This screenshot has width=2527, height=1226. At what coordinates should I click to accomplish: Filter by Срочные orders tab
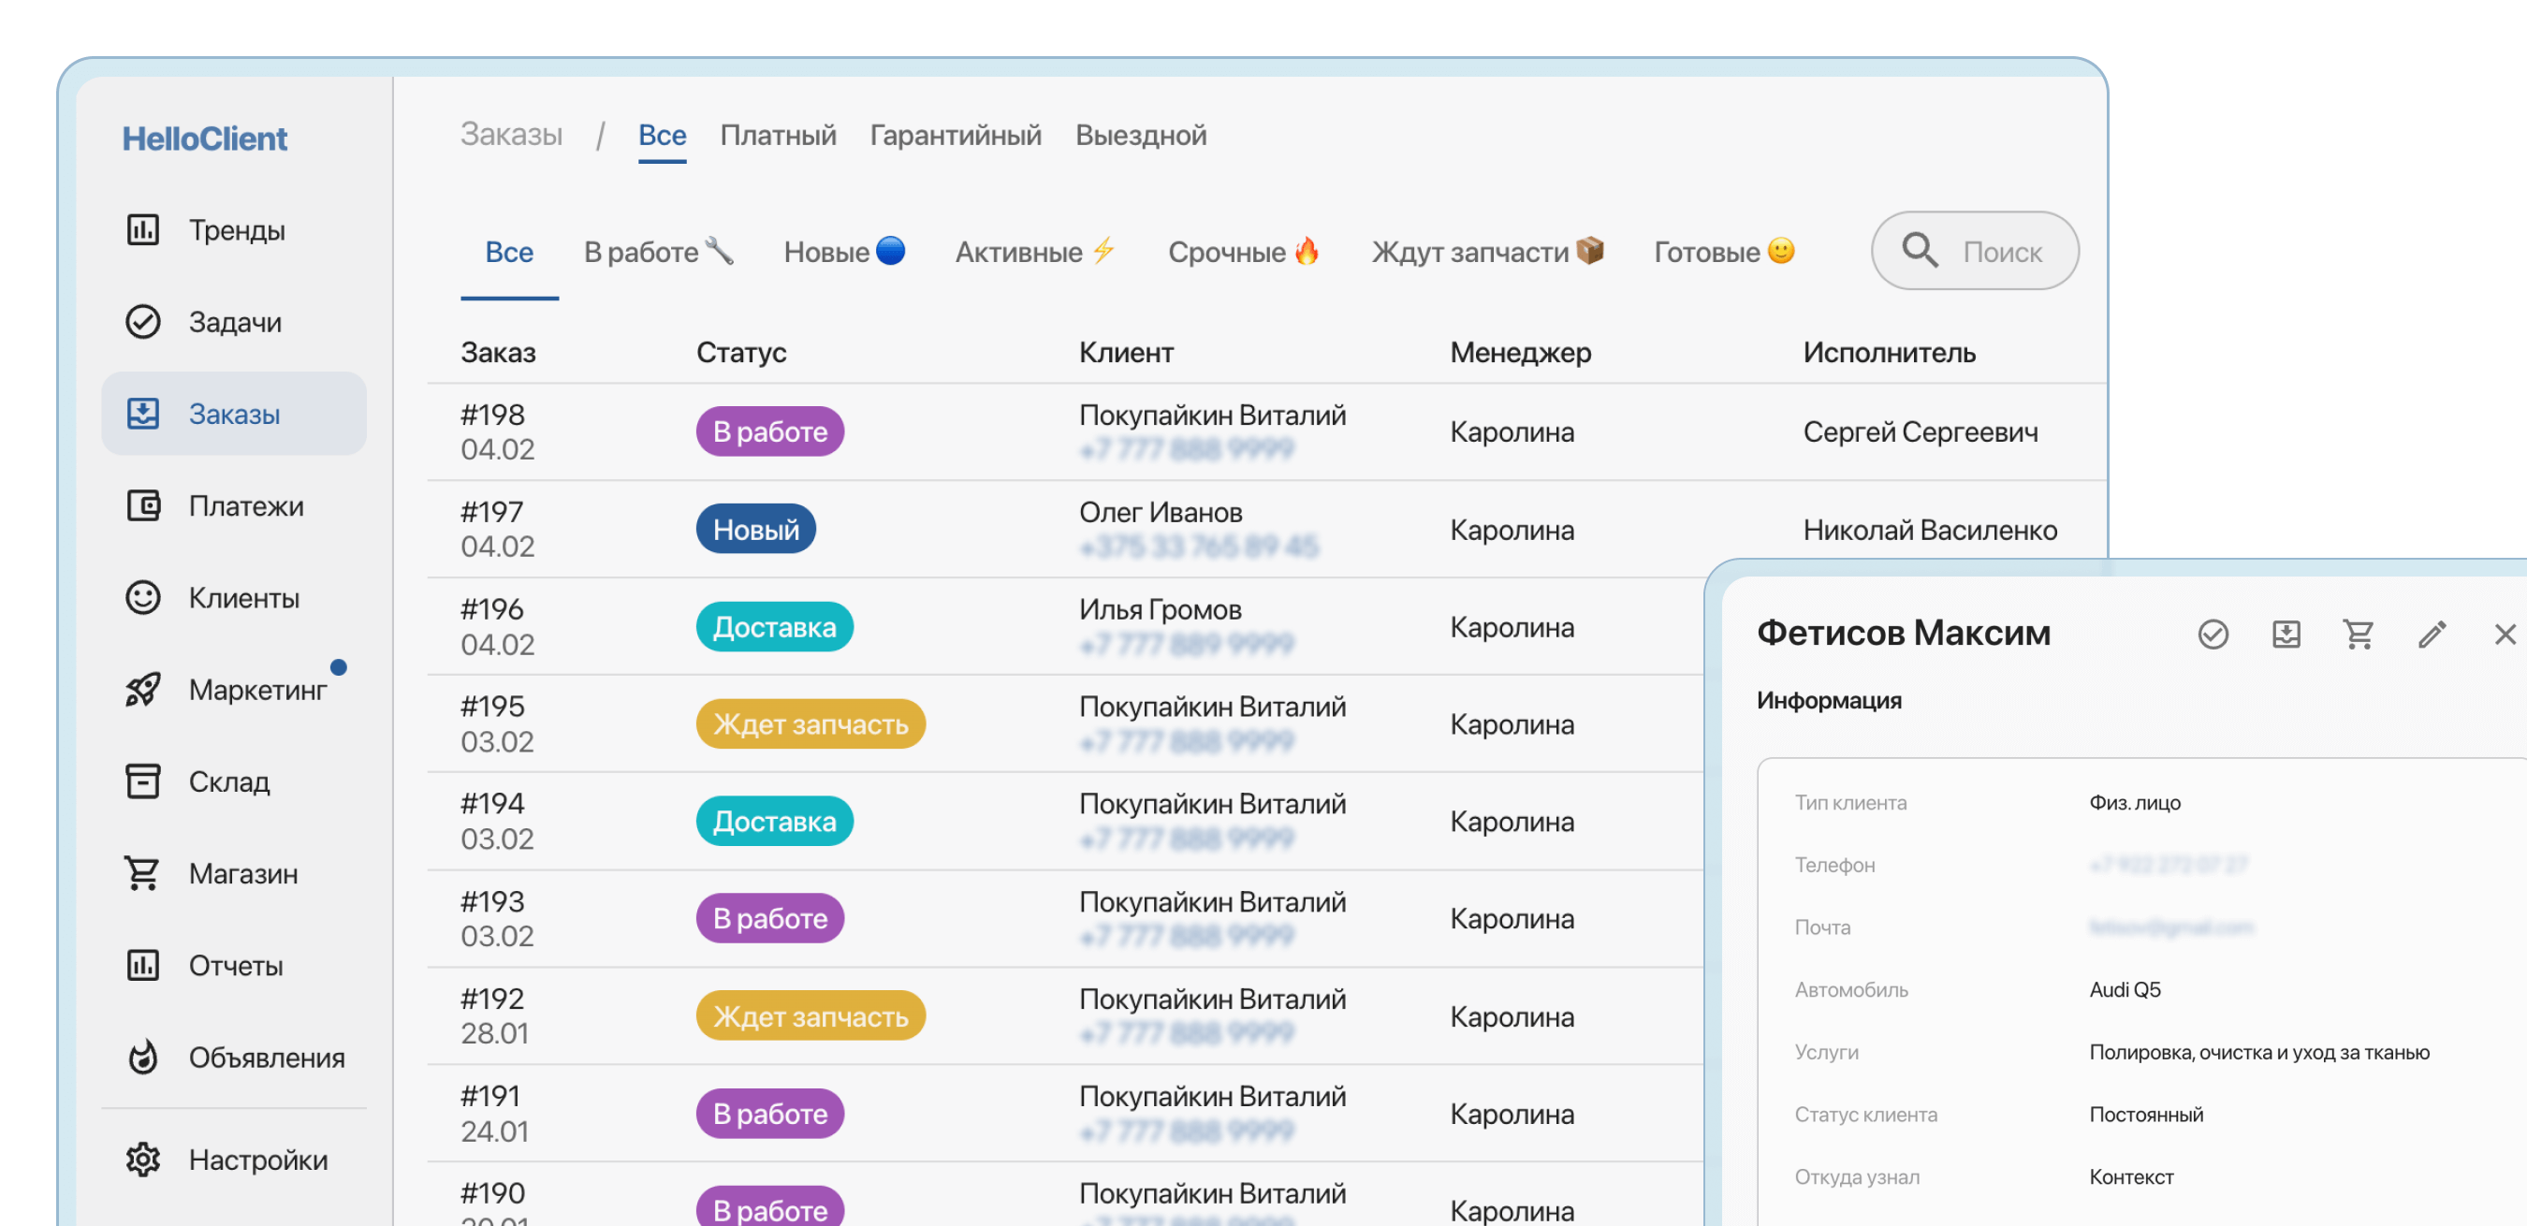pos(1242,252)
